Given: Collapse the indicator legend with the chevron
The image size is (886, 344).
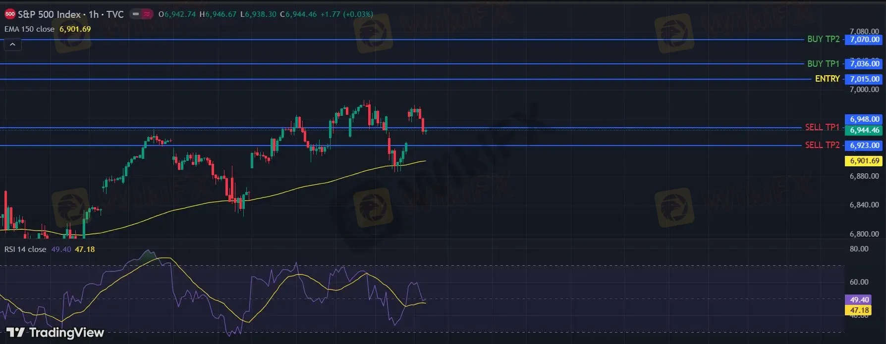Looking at the screenshot, I should point(13,45).
